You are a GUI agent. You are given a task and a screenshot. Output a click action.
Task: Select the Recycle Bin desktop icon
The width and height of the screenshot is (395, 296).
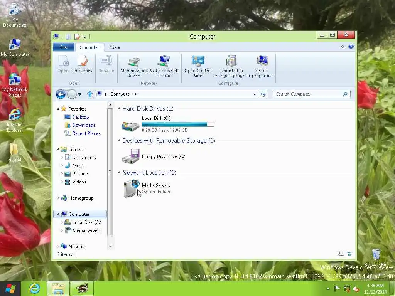pos(376,258)
